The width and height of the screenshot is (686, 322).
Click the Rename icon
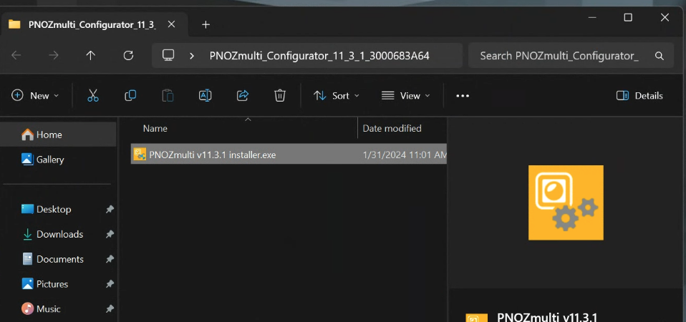206,96
